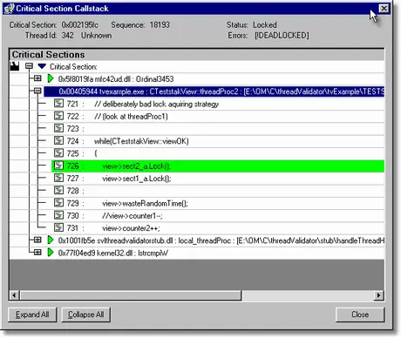Click the Expand All button

(x=32, y=314)
